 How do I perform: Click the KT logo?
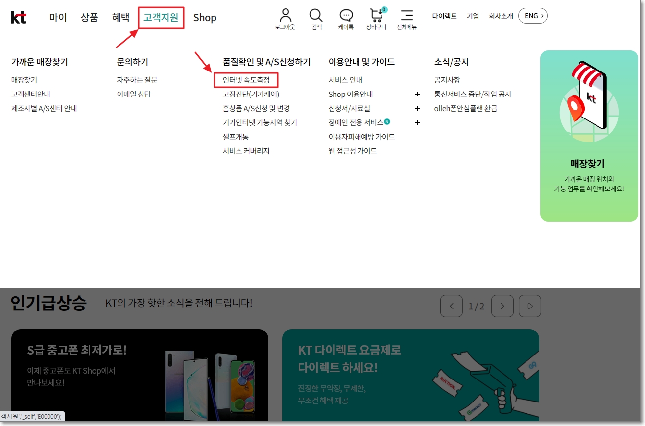(19, 17)
